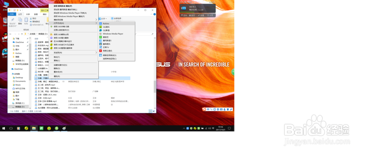Expand 打开方式(H) submenu entry

click(x=73, y=23)
